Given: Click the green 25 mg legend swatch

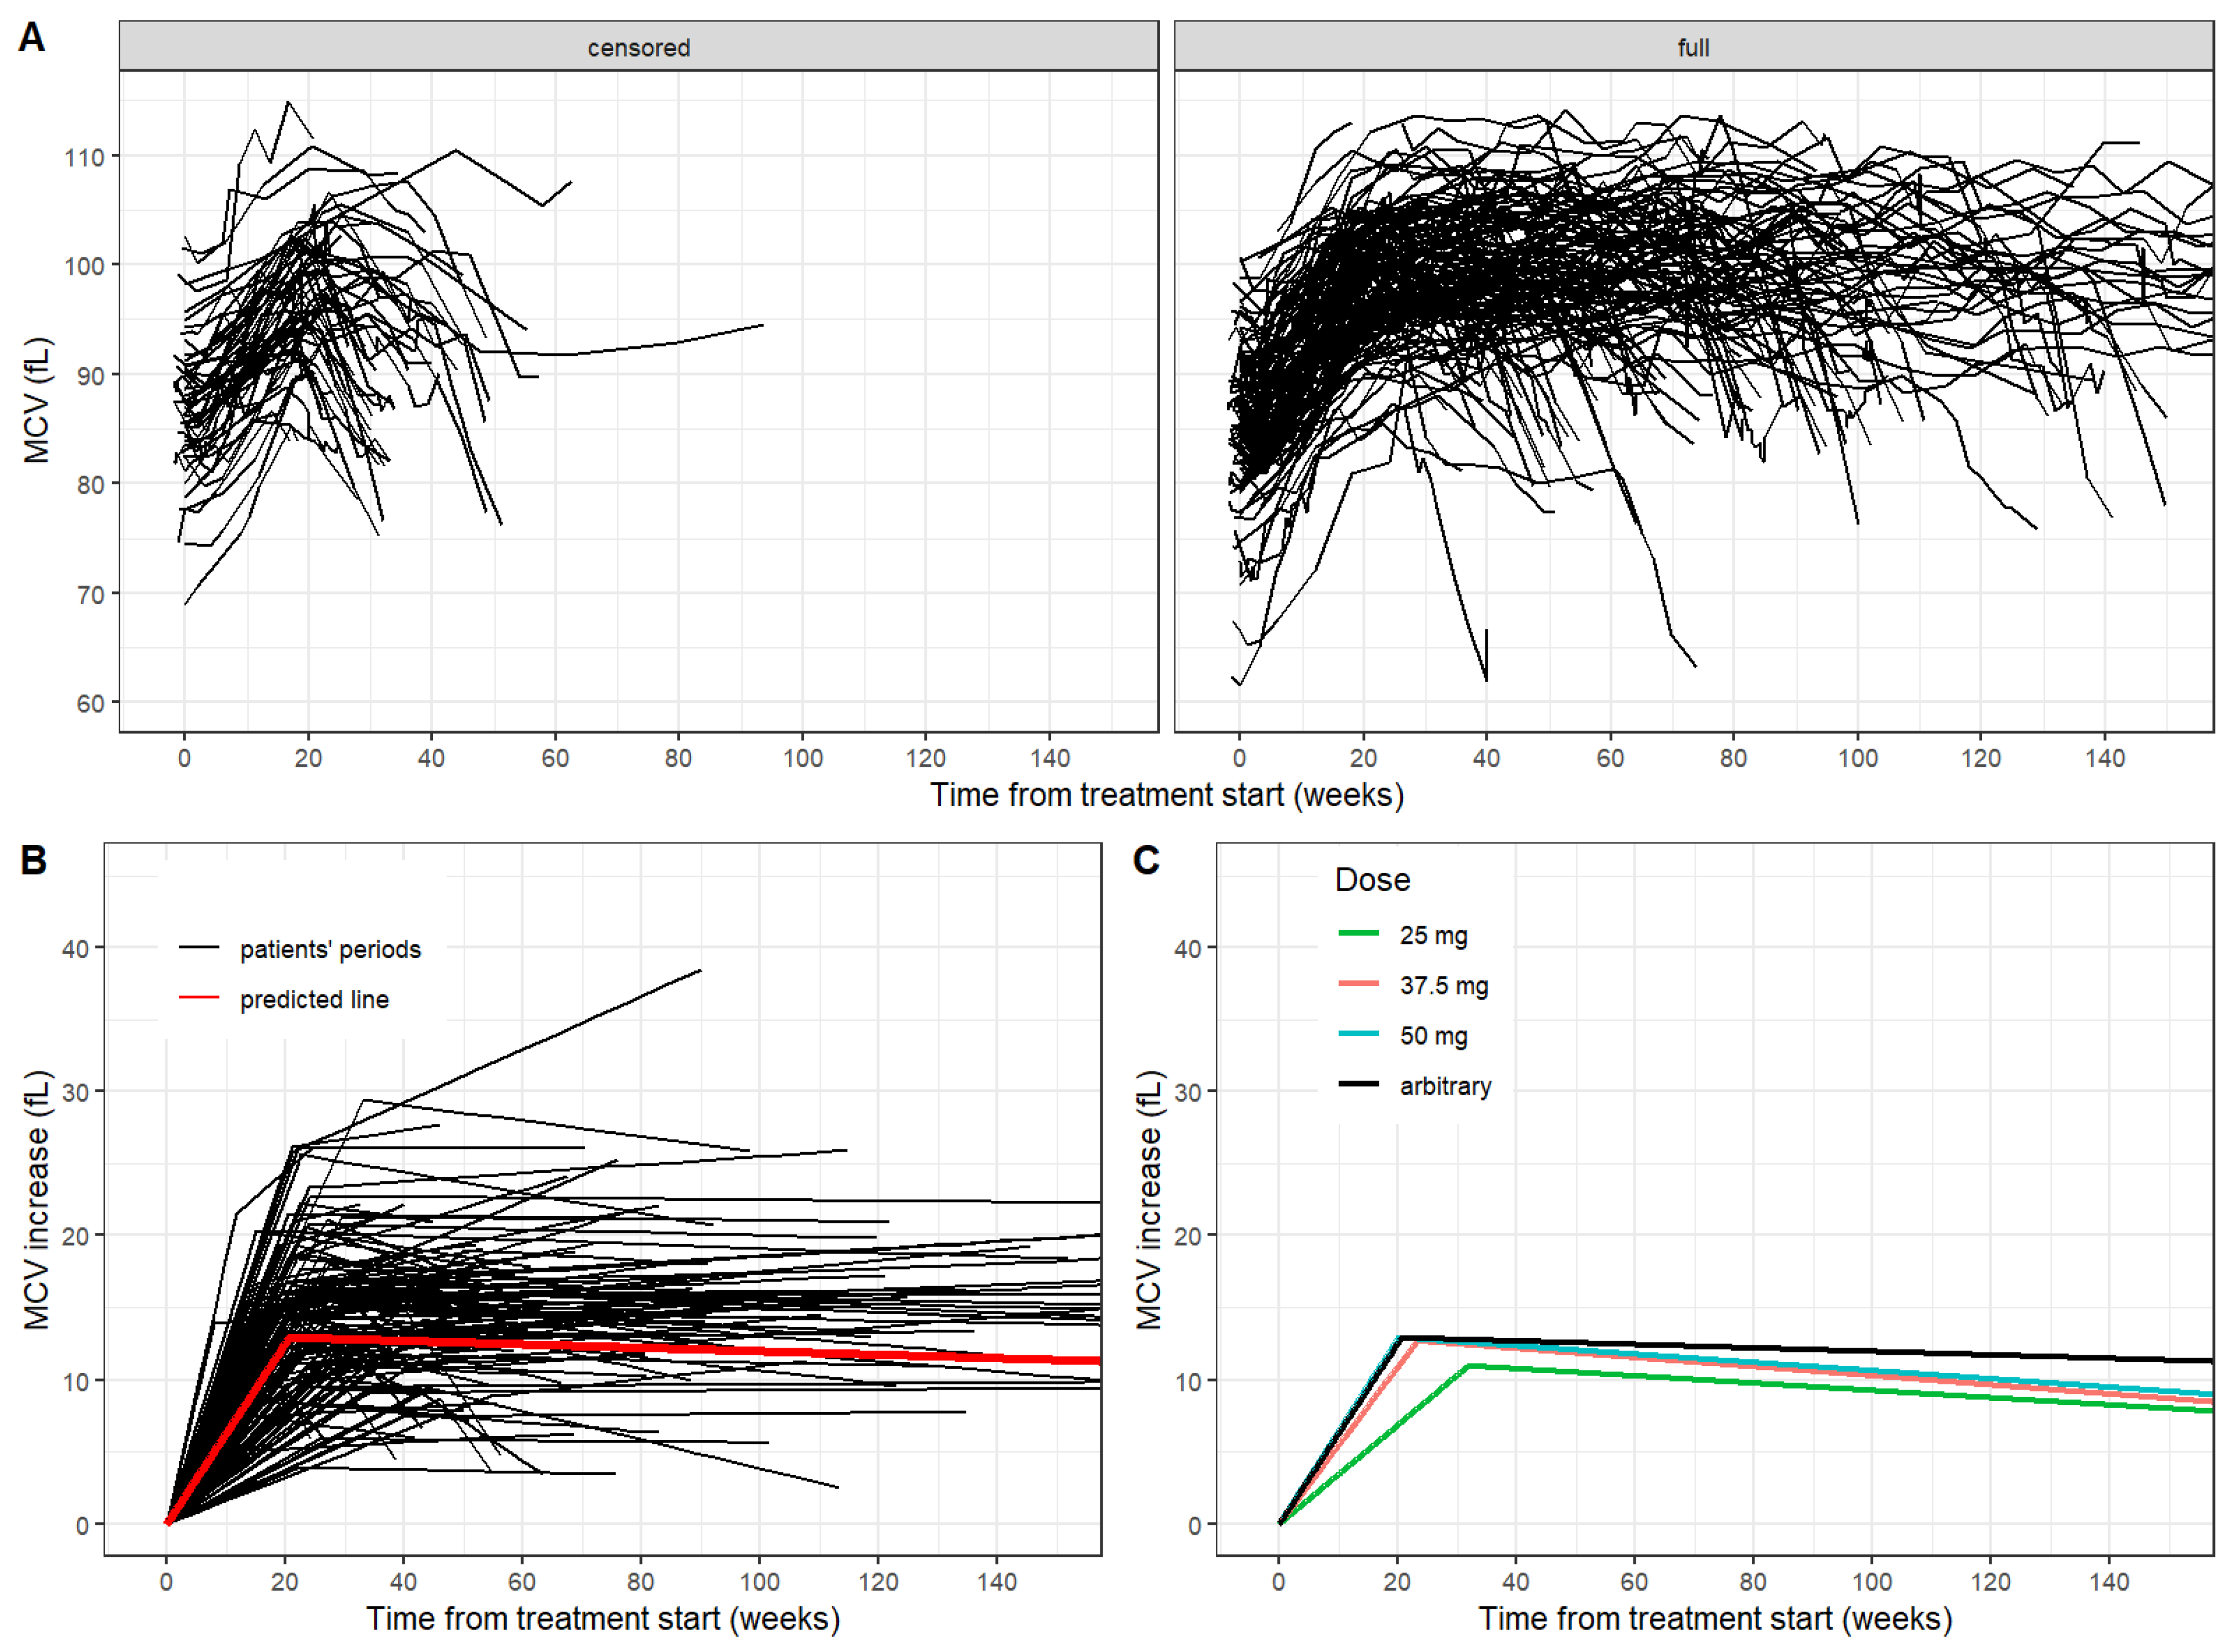Looking at the screenshot, I should (1358, 934).
